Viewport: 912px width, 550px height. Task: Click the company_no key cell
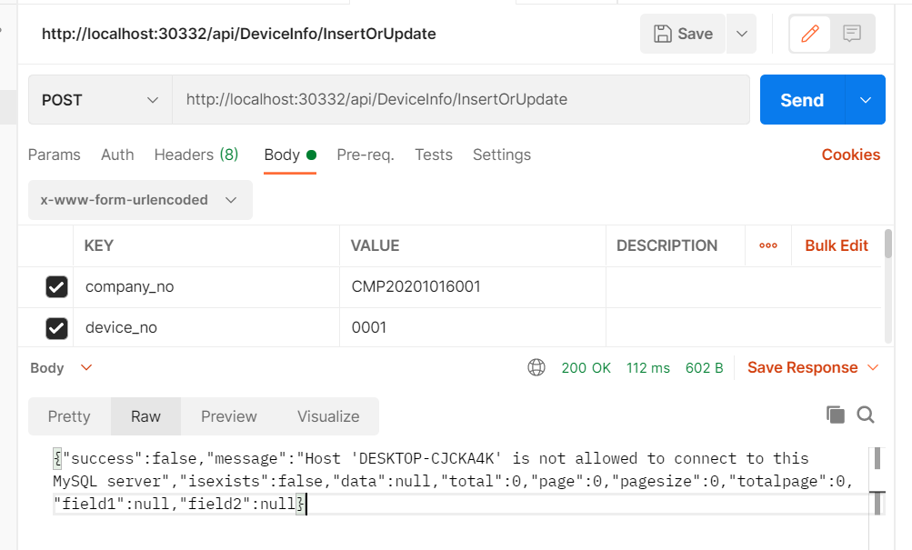(206, 286)
